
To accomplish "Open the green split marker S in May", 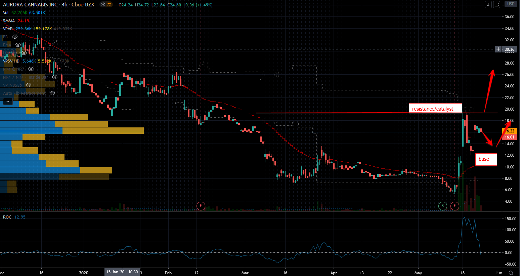I will [x=443, y=206].
